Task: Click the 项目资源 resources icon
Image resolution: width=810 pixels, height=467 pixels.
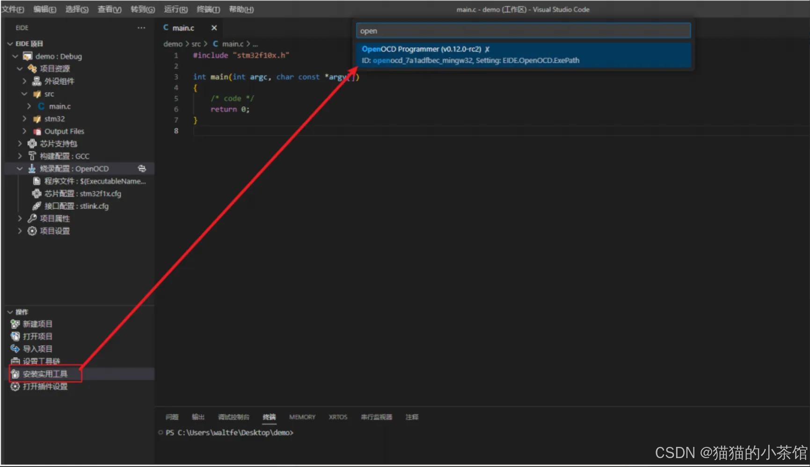Action: pos(32,69)
